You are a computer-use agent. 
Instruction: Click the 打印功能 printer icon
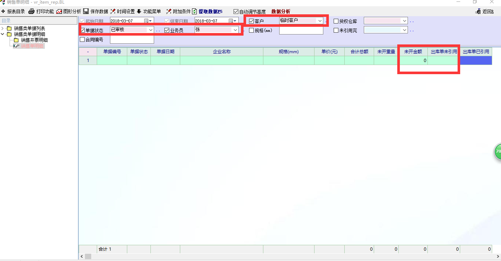(x=32, y=11)
